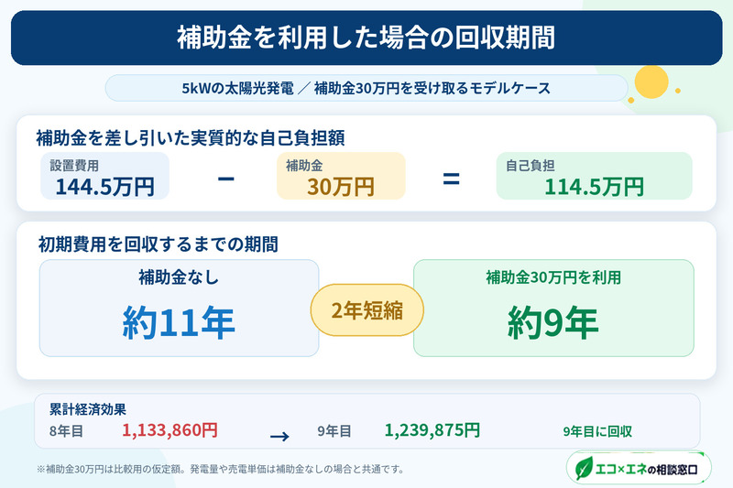This screenshot has height=488, width=733.
Task: Click the 約9年 value
Action: coord(553,322)
